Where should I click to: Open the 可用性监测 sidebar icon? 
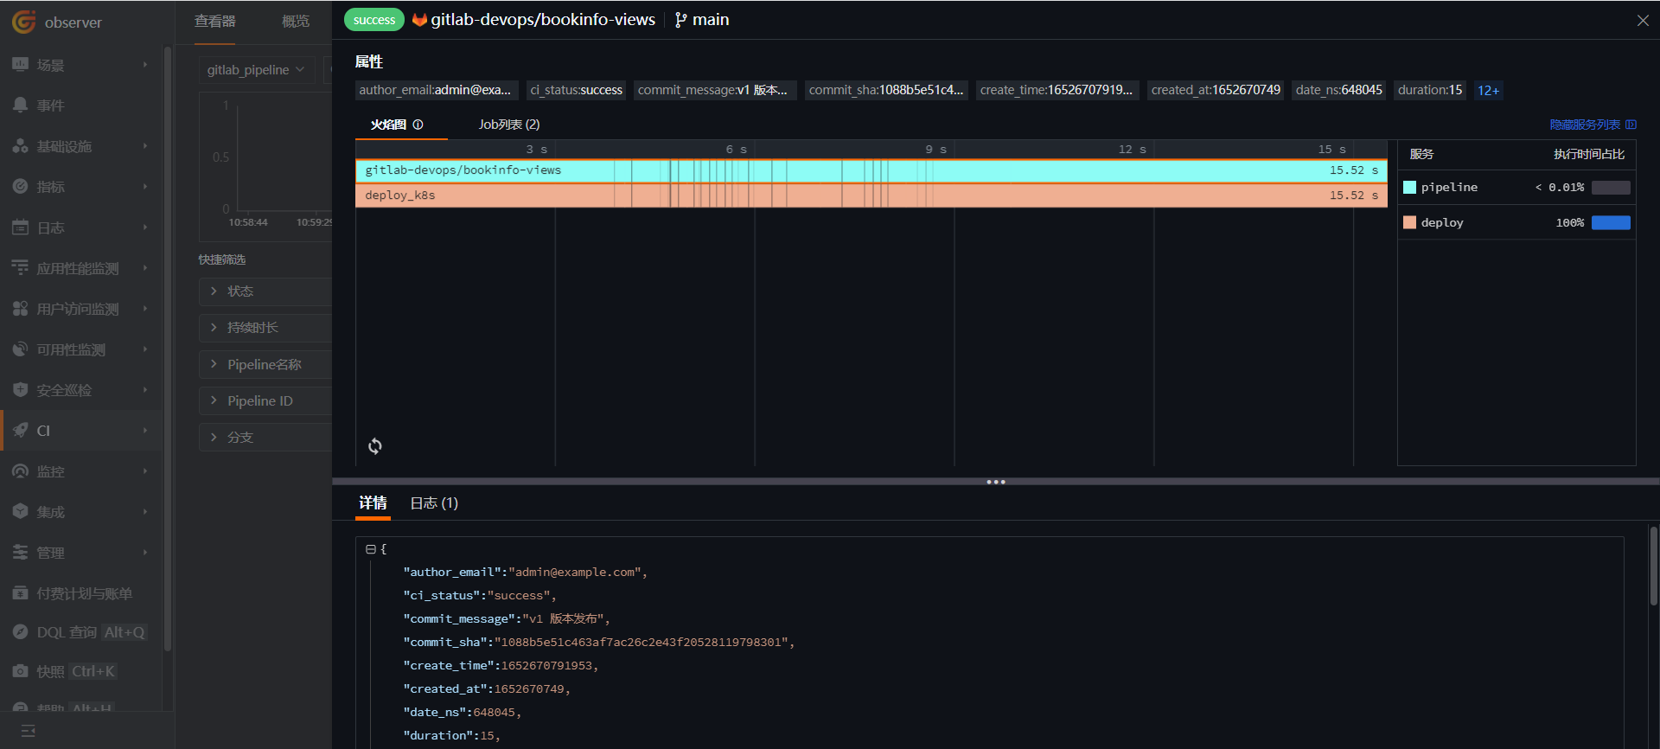(x=20, y=349)
